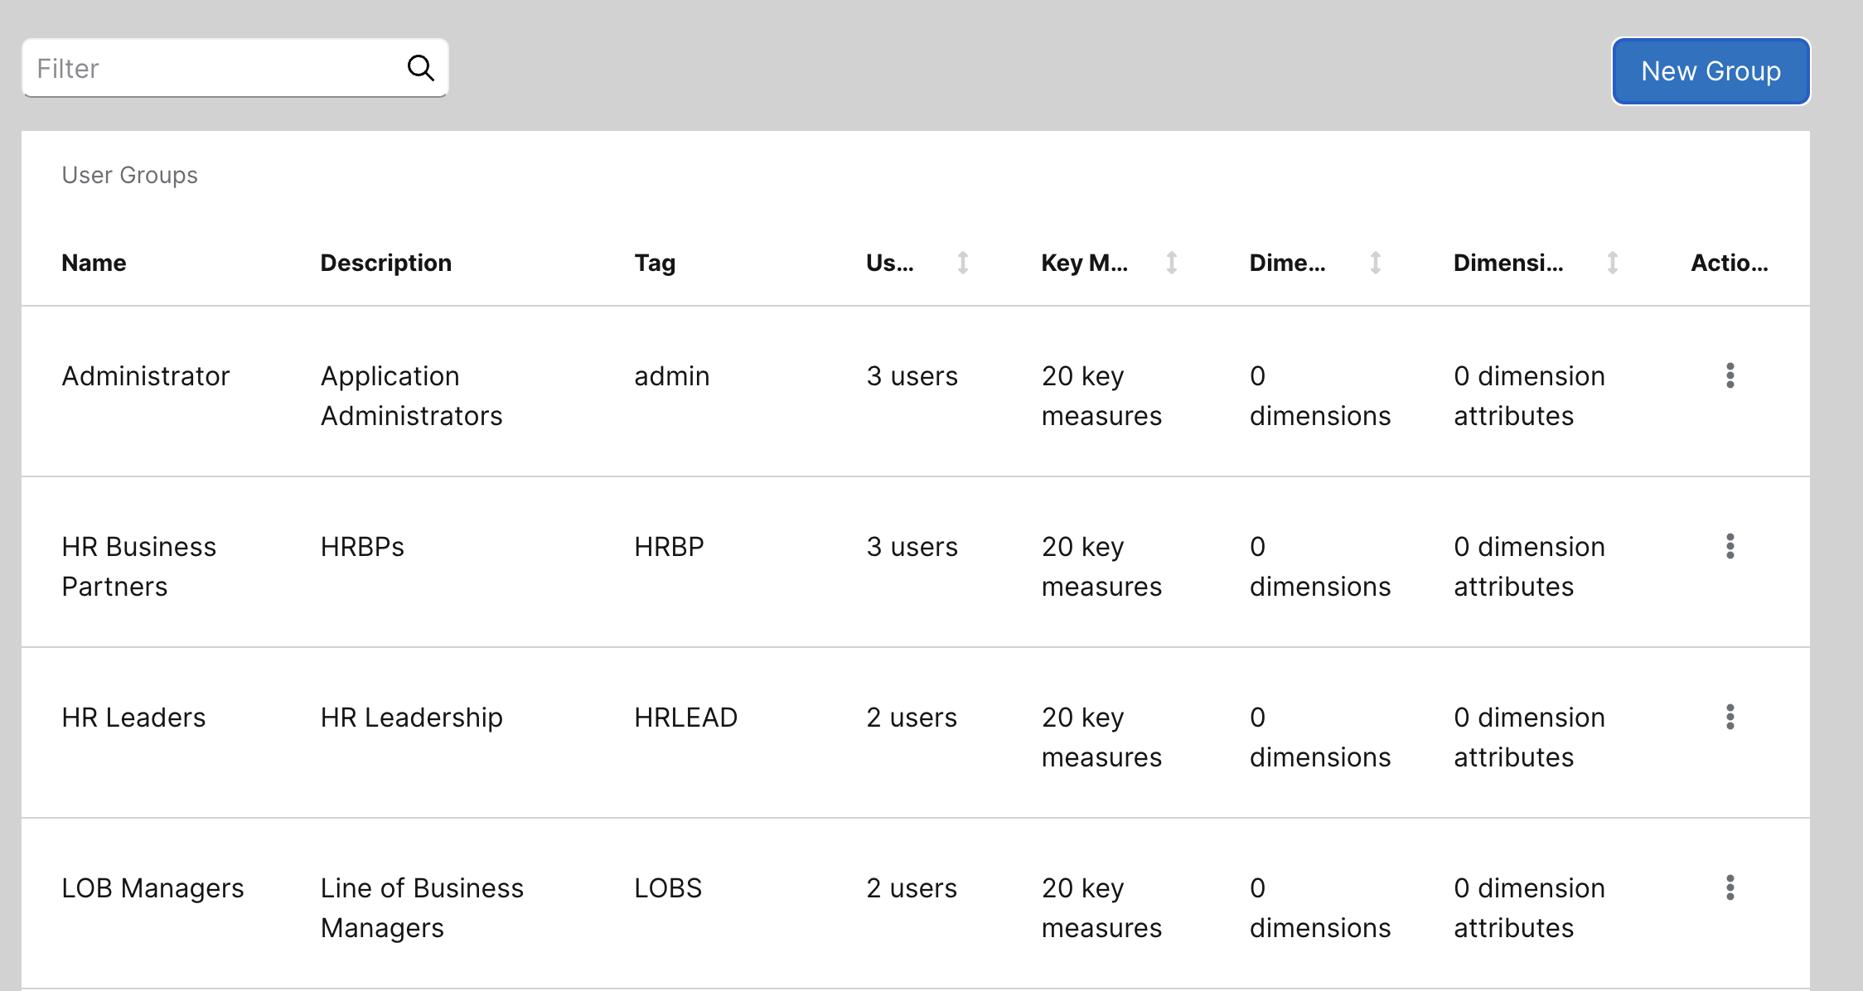The width and height of the screenshot is (1863, 991).
Task: Click the HRLEAD tag cell
Action: (685, 718)
